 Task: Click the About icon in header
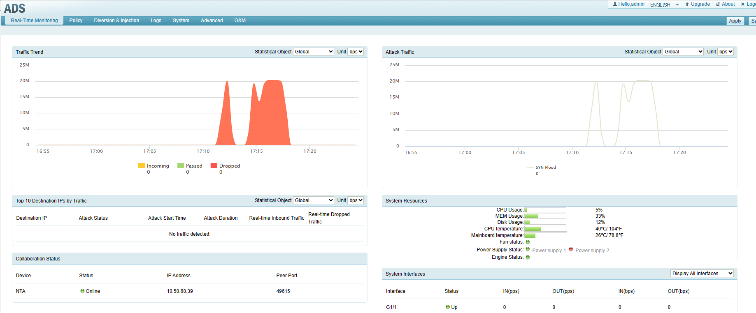point(718,4)
